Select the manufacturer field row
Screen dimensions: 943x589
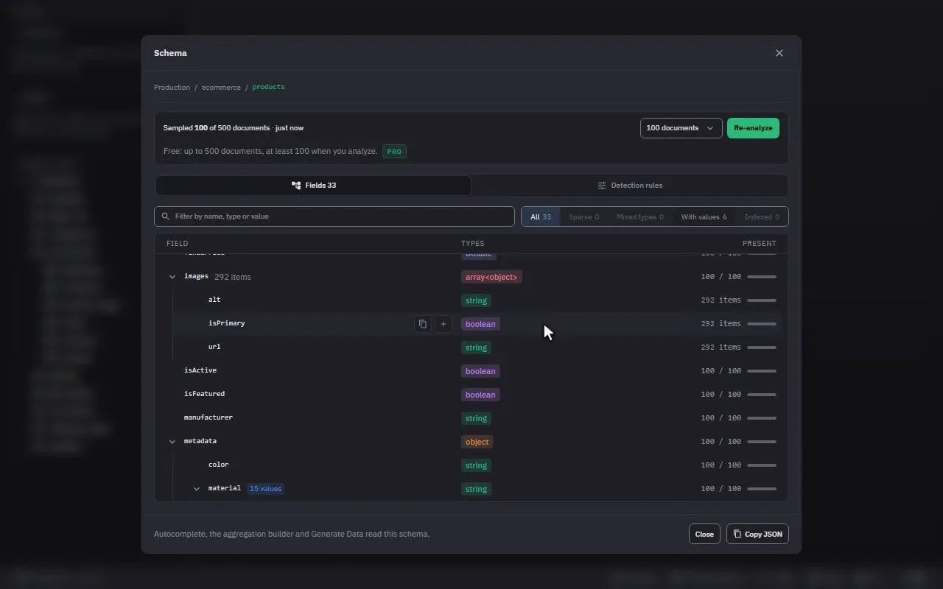471,418
